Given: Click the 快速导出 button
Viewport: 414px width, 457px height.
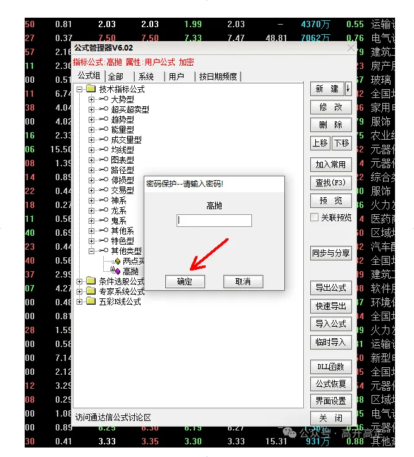Looking at the screenshot, I should (x=331, y=306).
